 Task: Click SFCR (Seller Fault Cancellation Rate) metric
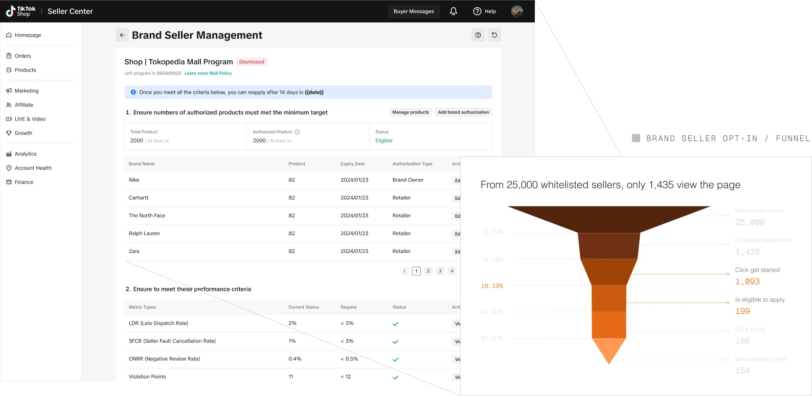[172, 341]
